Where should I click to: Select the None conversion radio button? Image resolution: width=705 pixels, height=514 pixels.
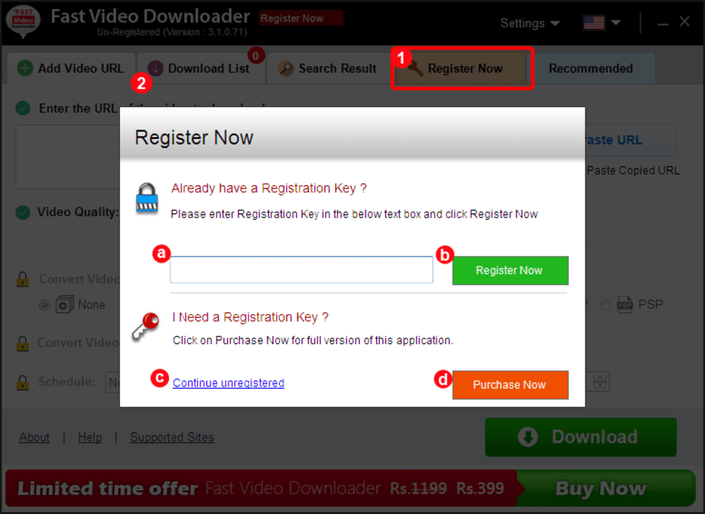44,304
